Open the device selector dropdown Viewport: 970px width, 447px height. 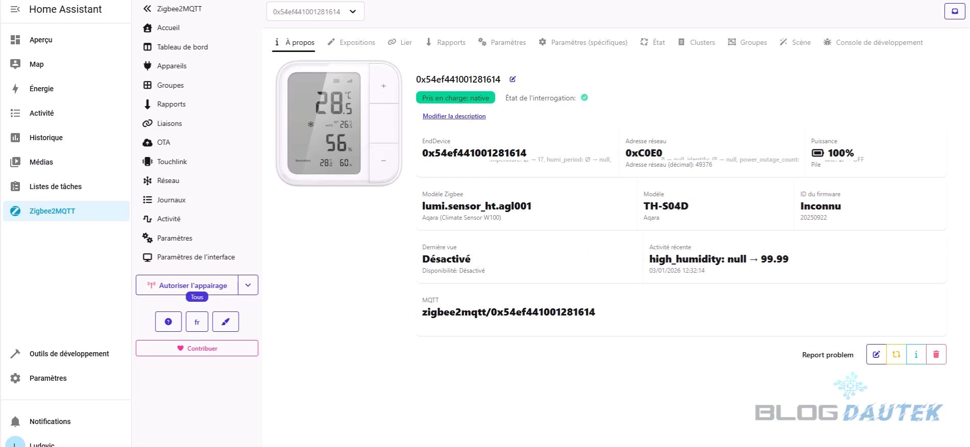315,11
